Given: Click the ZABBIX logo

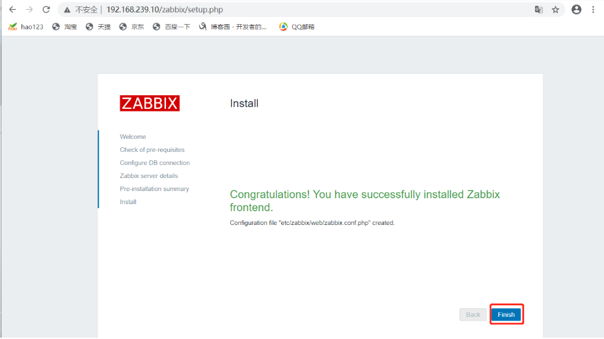Looking at the screenshot, I should click(150, 104).
